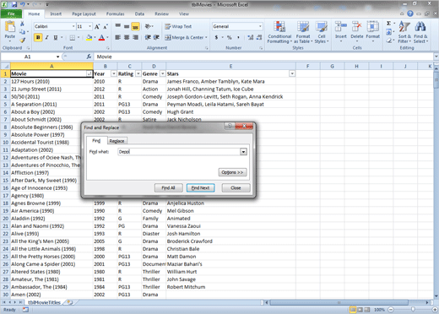
Task: Toggle Italic formatting button
Action: pyautogui.click(x=46, y=37)
